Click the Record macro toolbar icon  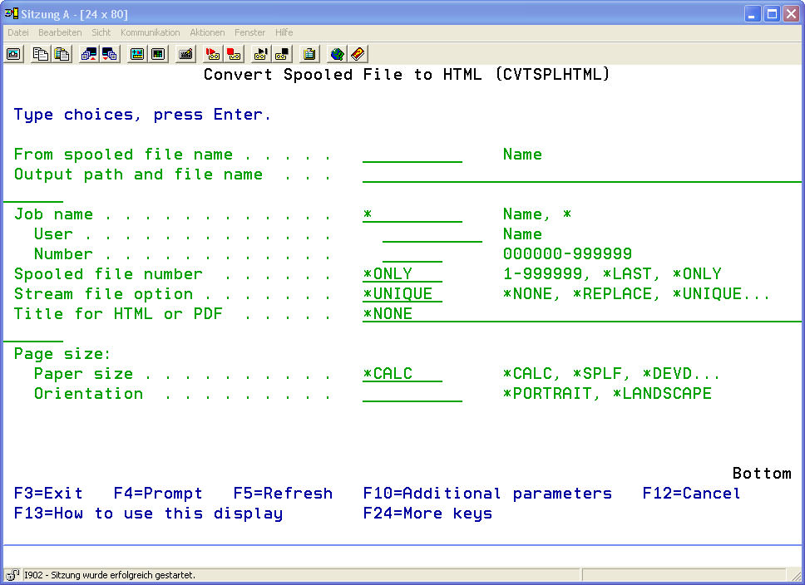pos(213,54)
